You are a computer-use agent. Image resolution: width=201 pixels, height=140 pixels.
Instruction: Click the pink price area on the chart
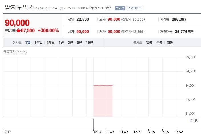click(x=103, y=101)
